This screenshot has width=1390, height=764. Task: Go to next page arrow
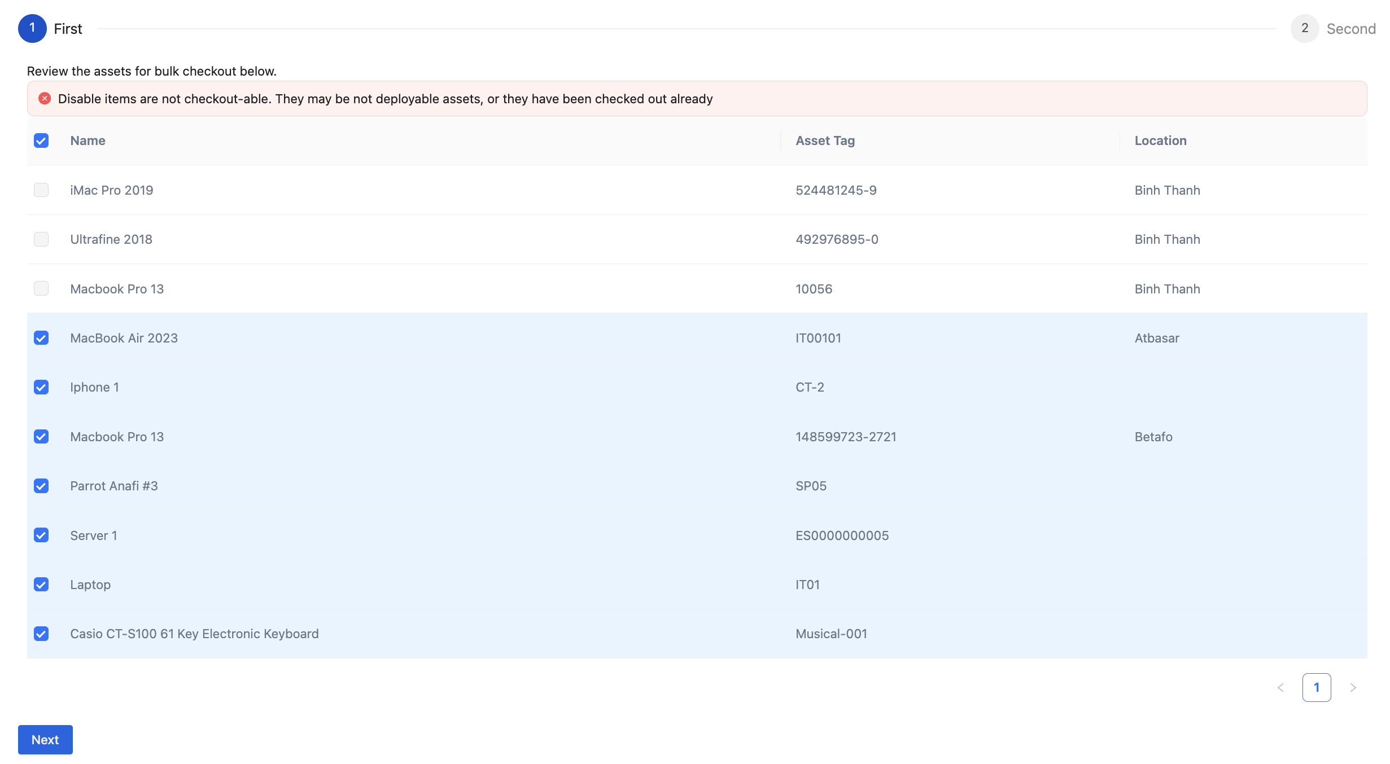(x=1353, y=687)
